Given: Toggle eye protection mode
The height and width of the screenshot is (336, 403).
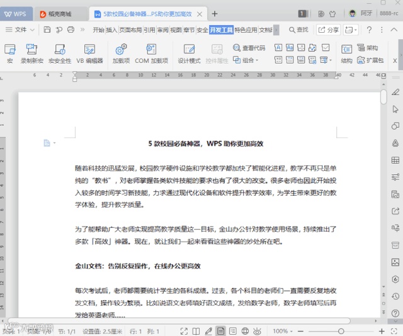Looking at the screenshot, I should (257, 331).
